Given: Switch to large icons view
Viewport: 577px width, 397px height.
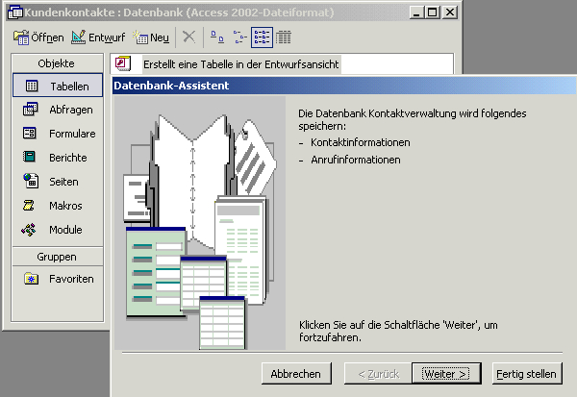Looking at the screenshot, I should (217, 37).
